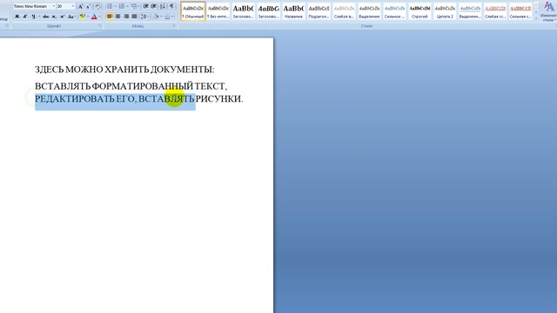Open the font color dropdown arrow
The height and width of the screenshot is (313, 557).
click(100, 17)
